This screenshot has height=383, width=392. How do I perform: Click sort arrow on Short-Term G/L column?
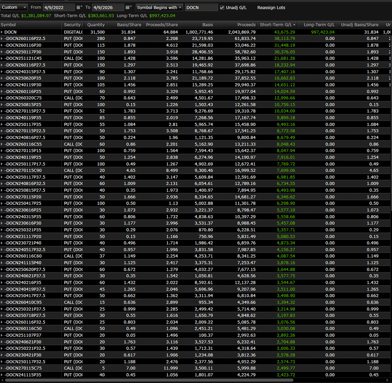click(294, 25)
